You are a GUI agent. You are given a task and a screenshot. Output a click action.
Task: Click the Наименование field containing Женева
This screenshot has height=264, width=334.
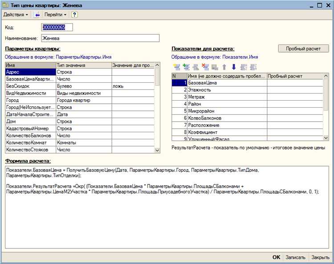100,38
